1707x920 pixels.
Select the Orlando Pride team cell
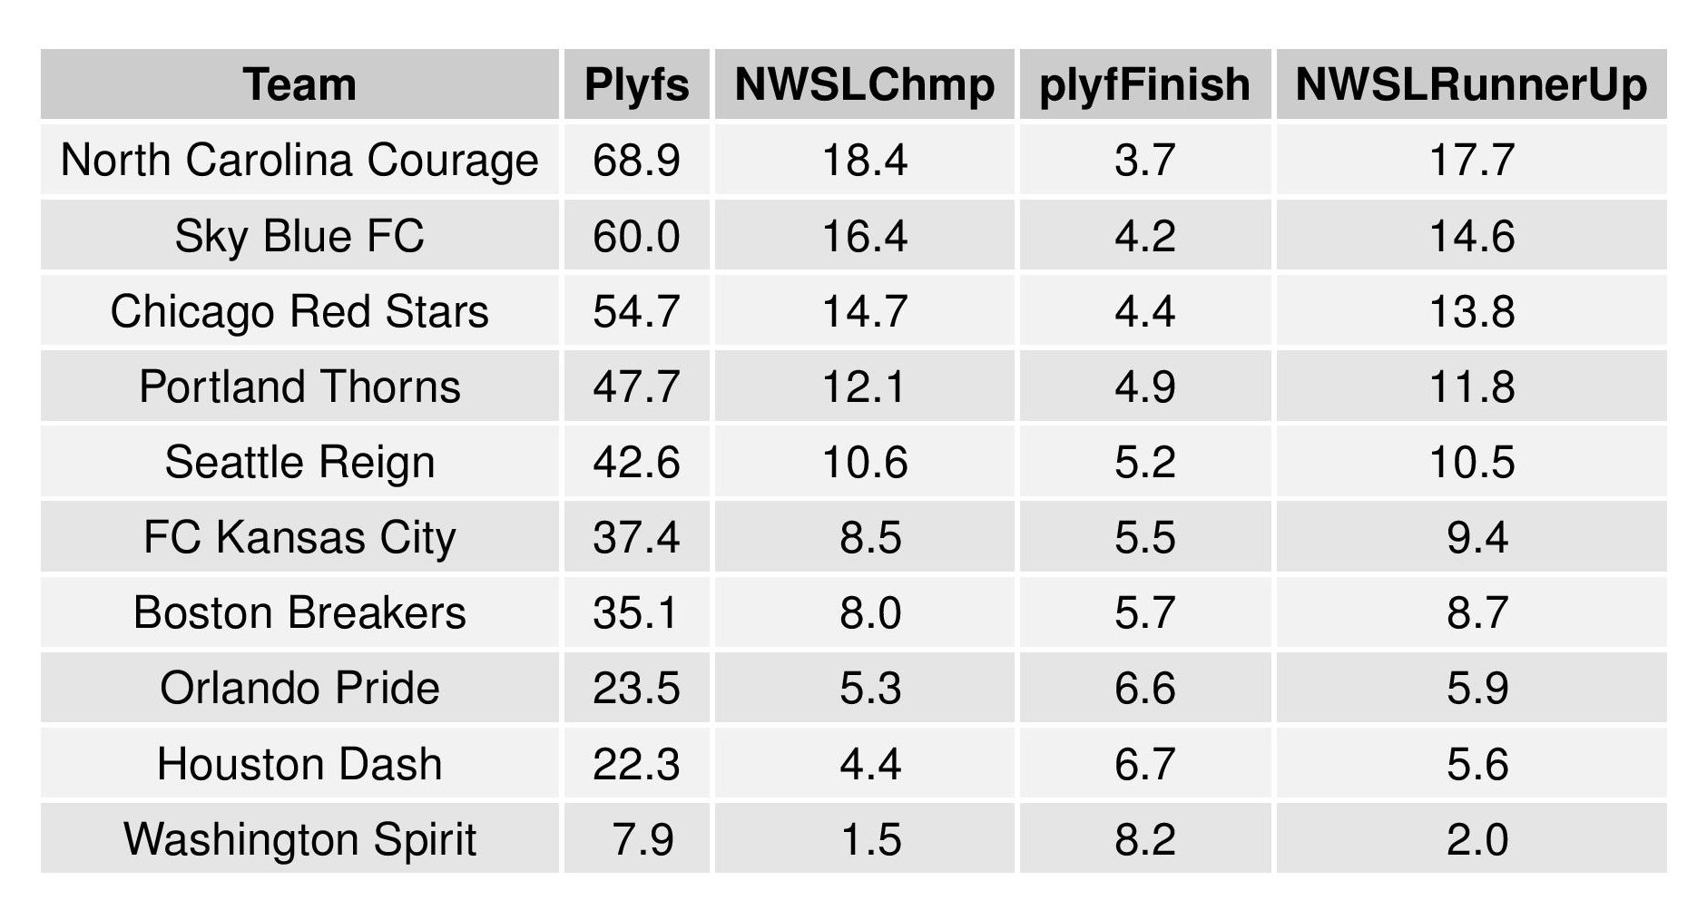click(299, 688)
